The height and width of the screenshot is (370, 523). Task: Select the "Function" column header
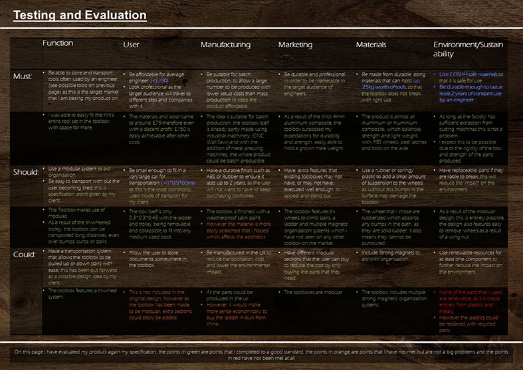tap(58, 44)
